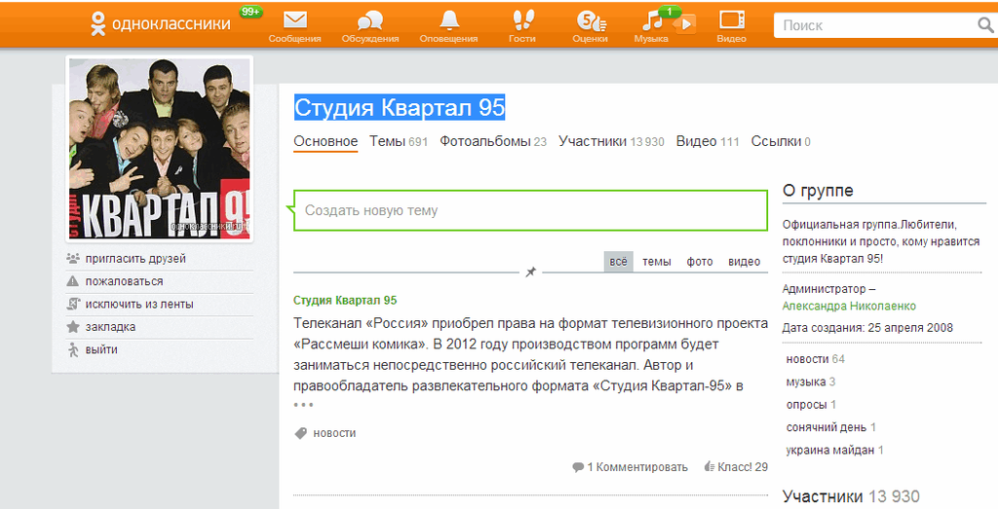
Task: Select the фото feed filter
Action: [700, 262]
